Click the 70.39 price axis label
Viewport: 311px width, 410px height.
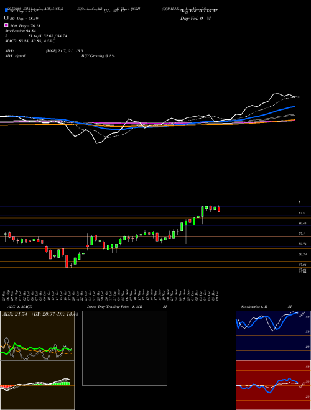[x=302, y=254]
